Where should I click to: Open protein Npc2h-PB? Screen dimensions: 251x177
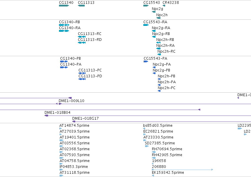(159, 79)
